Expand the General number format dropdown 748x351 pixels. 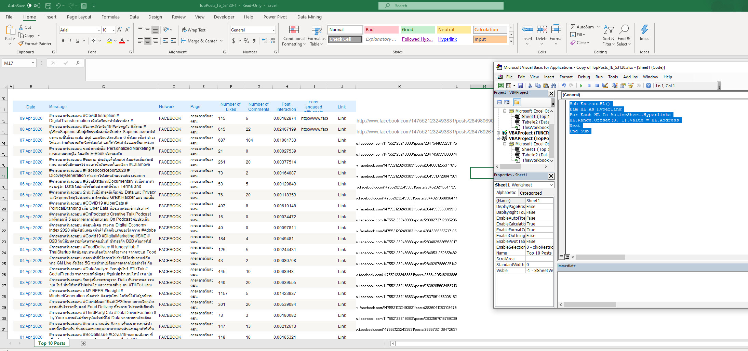pyautogui.click(x=273, y=30)
